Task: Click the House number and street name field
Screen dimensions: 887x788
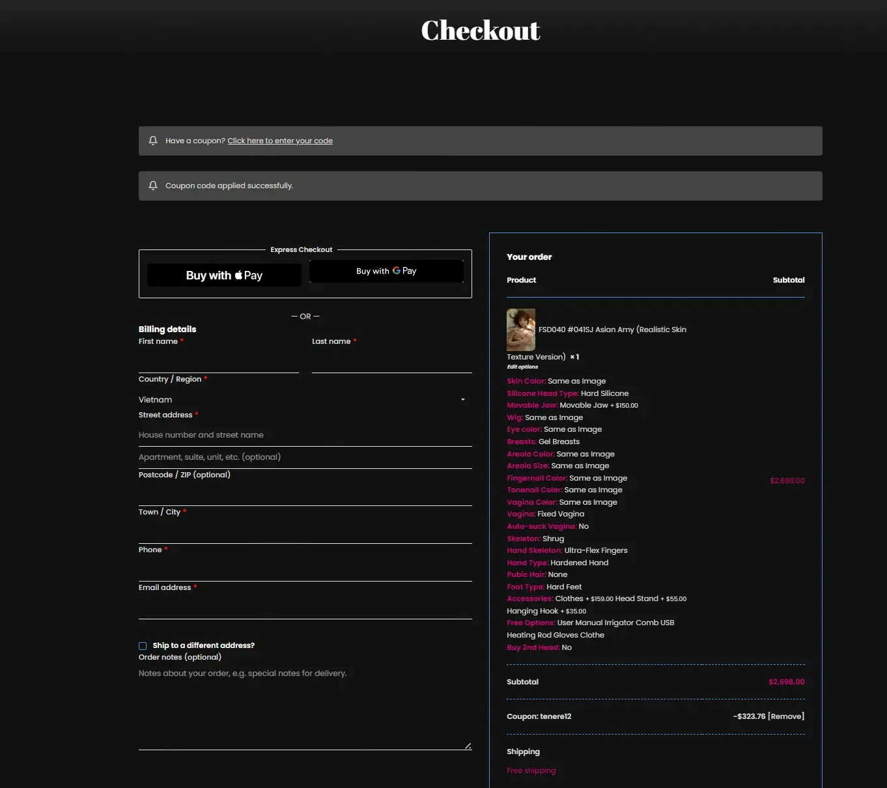Action: pos(305,435)
